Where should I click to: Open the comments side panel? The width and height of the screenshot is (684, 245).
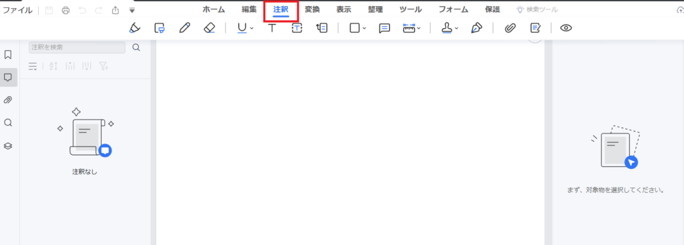[8, 77]
